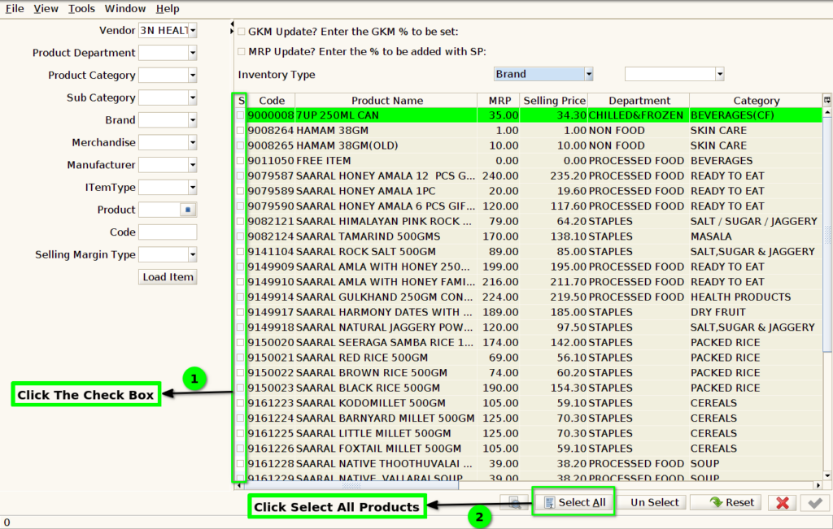The image size is (833, 529).
Task: Click the horizontal scrollbar thumb under the table
Action: [351, 485]
